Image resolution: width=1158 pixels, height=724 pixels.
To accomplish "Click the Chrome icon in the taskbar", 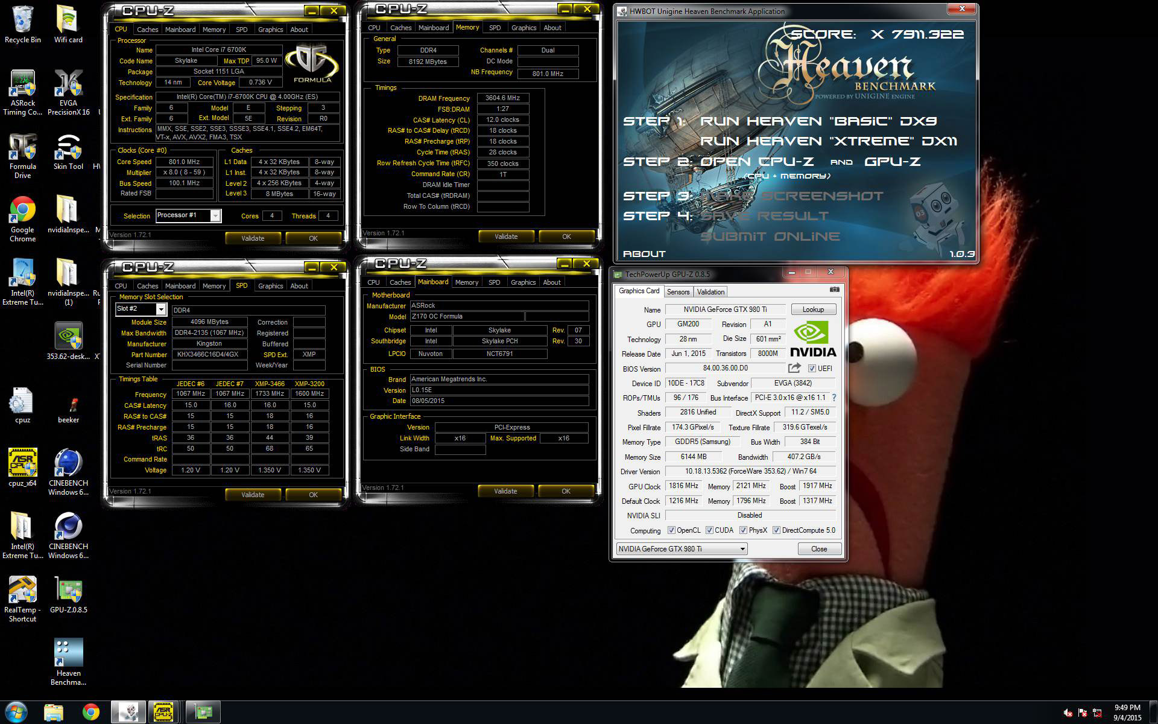I will click(x=91, y=712).
